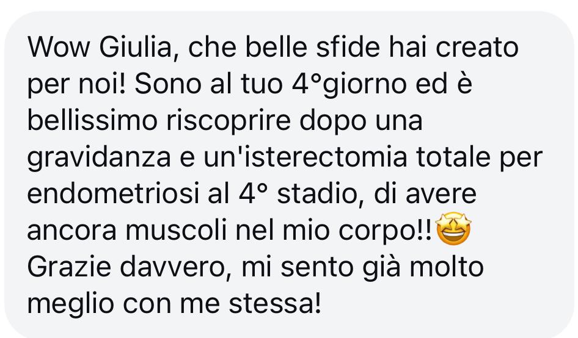Viewport: 578px width, 338px height.
Task: Click the word "molto" in the message
Action: click(x=447, y=267)
